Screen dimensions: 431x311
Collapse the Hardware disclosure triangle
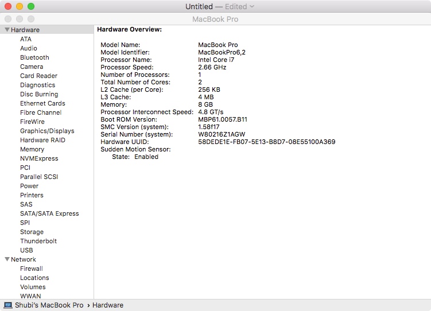pos(7,30)
